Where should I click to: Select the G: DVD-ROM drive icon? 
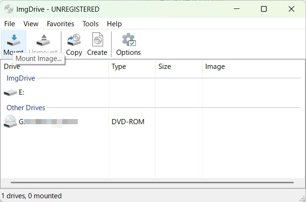[x=10, y=121]
